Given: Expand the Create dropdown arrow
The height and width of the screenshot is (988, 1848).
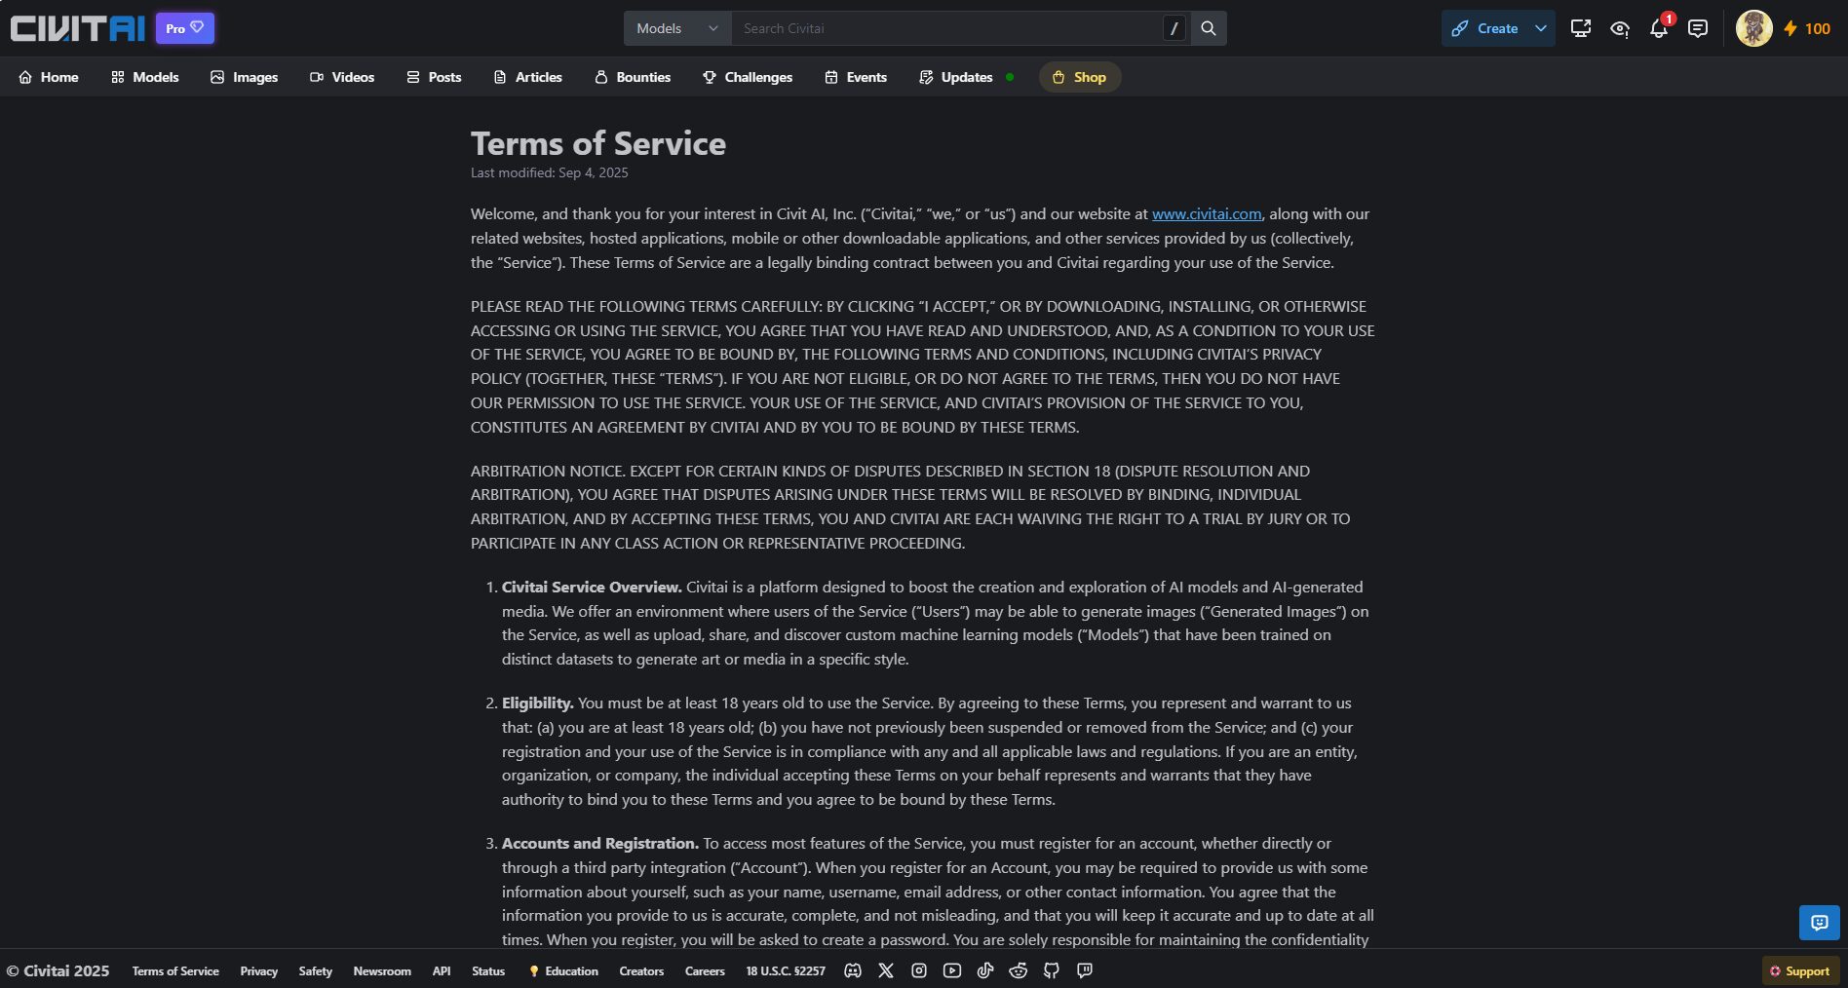Looking at the screenshot, I should [1541, 28].
